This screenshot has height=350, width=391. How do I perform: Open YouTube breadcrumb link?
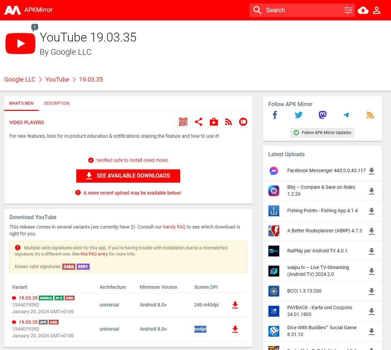click(57, 80)
